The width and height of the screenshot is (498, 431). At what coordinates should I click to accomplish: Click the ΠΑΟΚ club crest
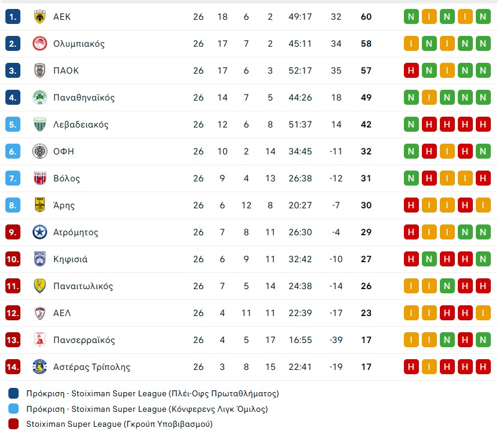click(x=40, y=71)
